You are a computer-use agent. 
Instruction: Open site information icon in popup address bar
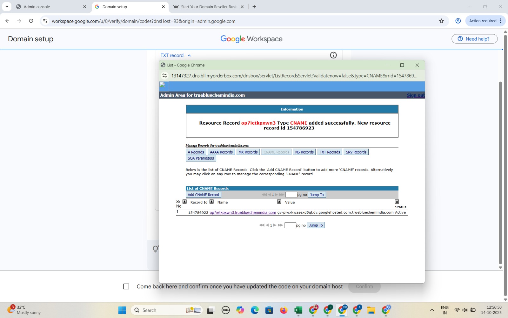pos(164,76)
